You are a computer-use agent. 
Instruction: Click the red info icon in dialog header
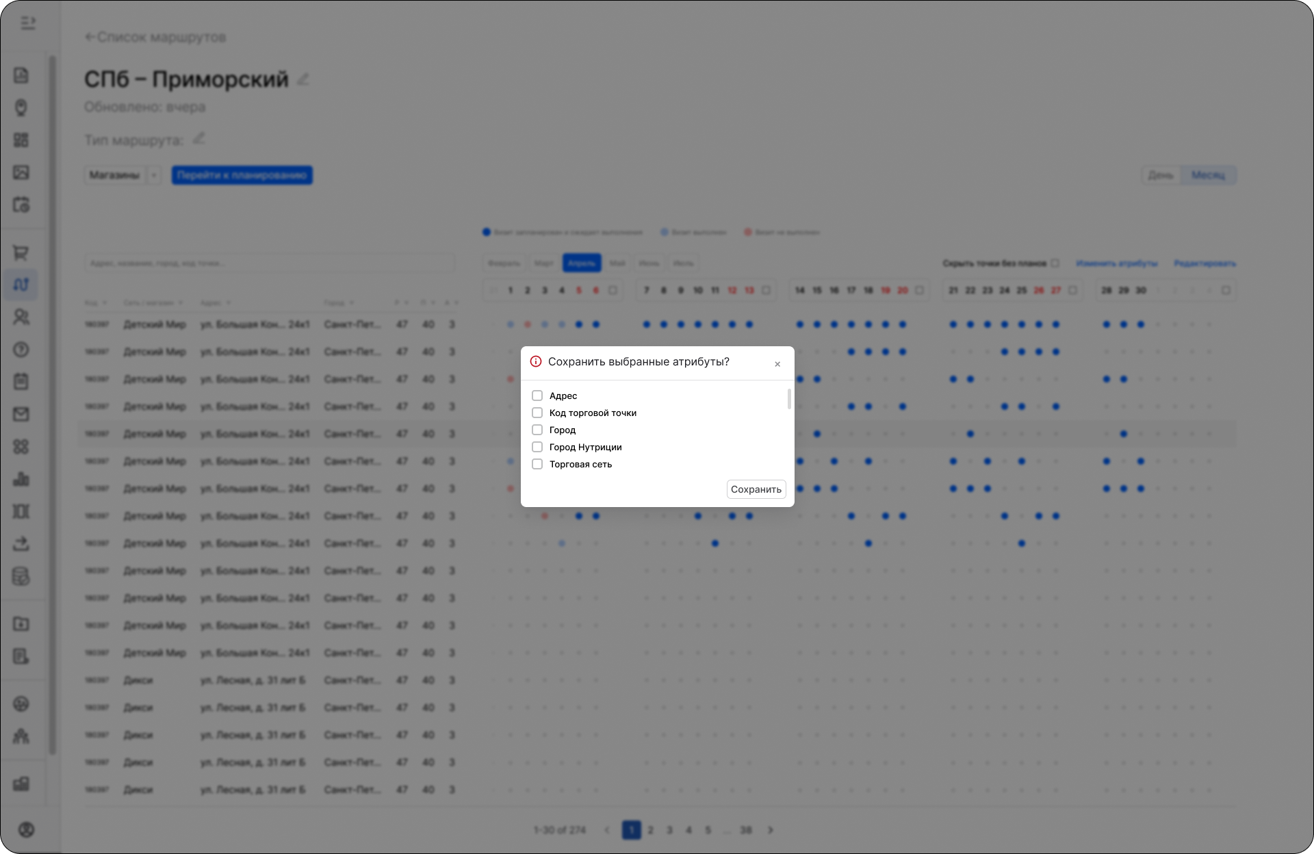(536, 361)
